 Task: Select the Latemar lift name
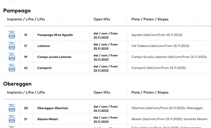click(44, 46)
